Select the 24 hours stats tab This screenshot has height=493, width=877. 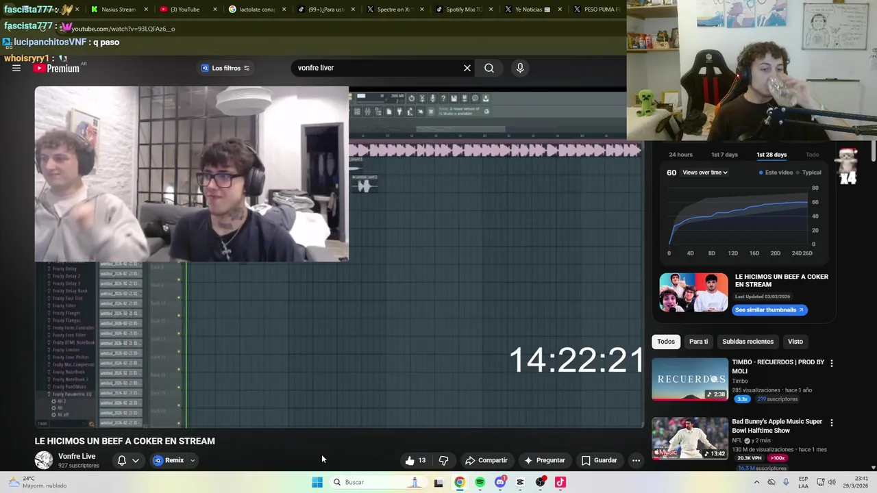pos(680,155)
